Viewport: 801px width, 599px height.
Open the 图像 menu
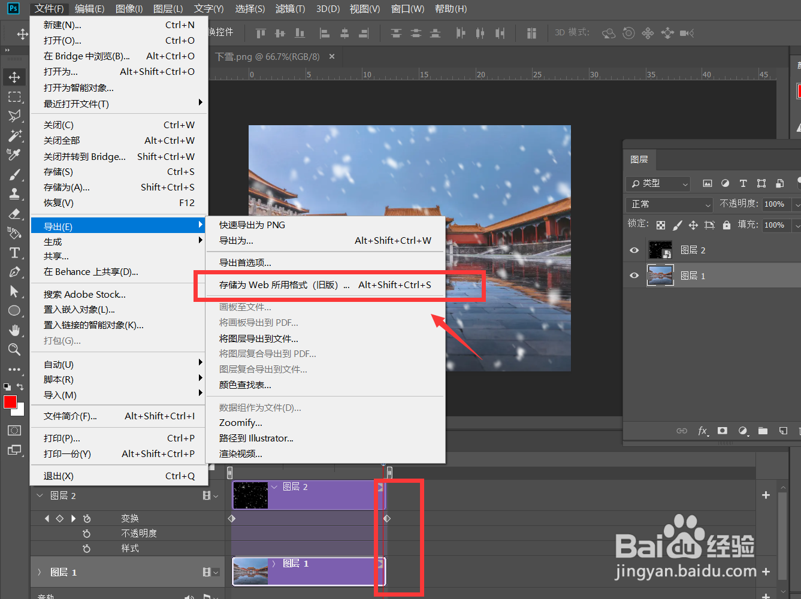point(128,8)
